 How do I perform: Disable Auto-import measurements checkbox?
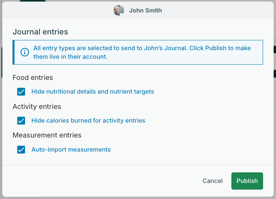click(21, 150)
